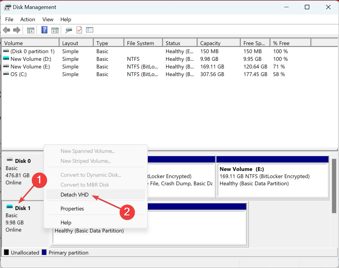
Task: Click the 120.64 GB free space cell
Action: tap(255, 66)
